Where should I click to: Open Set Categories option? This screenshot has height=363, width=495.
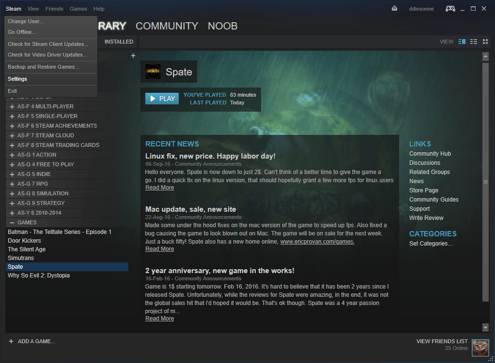coord(431,244)
